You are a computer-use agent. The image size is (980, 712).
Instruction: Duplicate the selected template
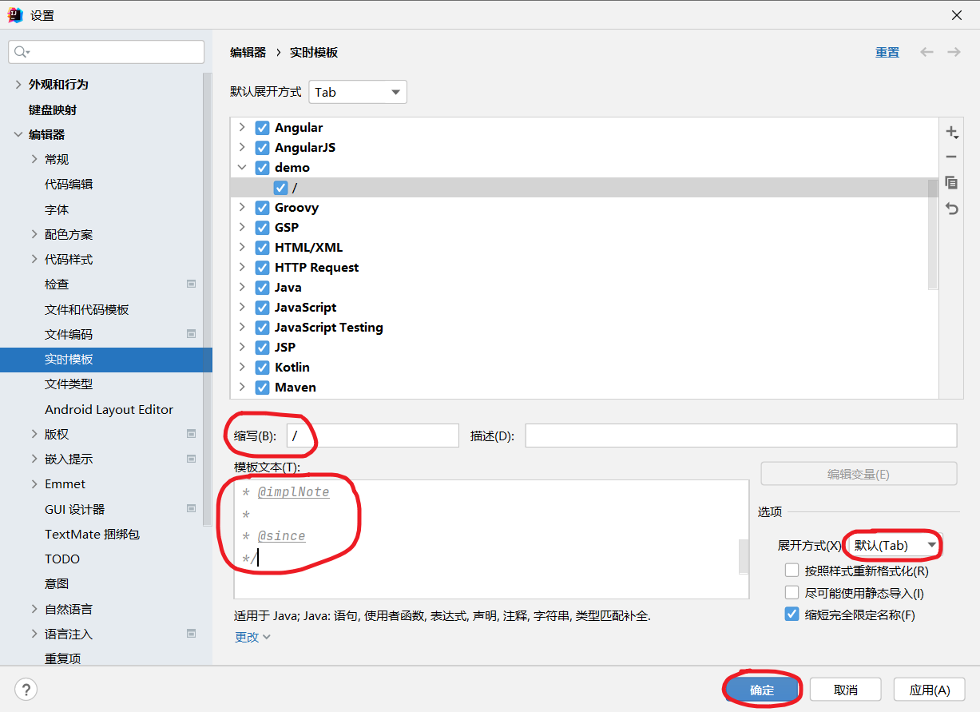tap(951, 183)
